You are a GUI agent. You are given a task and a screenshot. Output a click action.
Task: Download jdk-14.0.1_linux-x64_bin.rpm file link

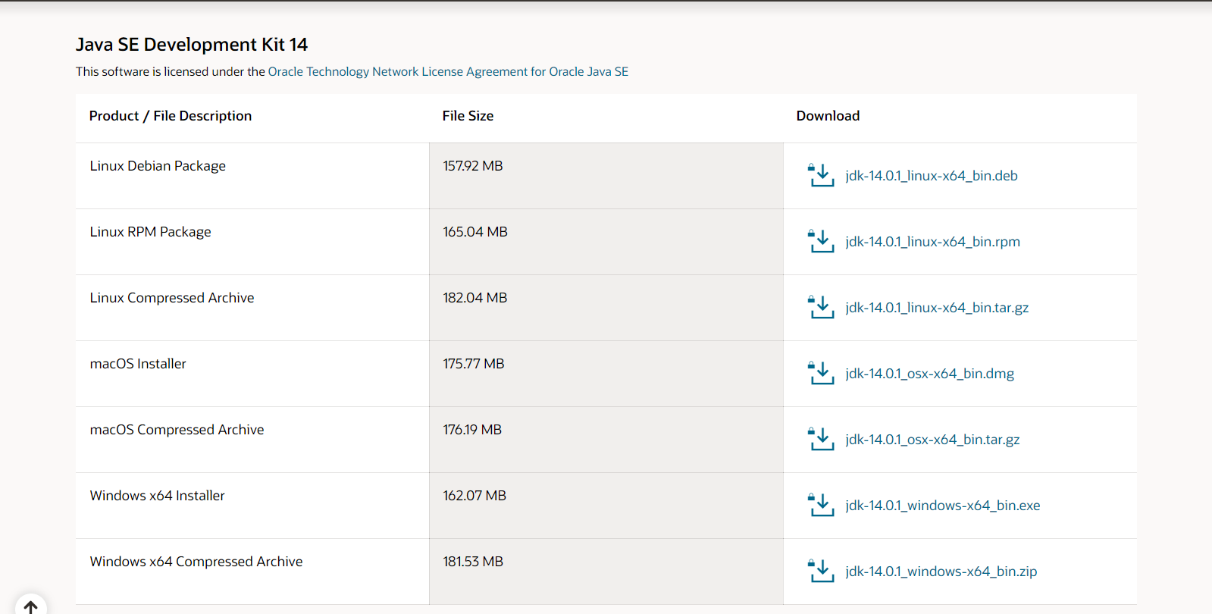click(x=932, y=242)
